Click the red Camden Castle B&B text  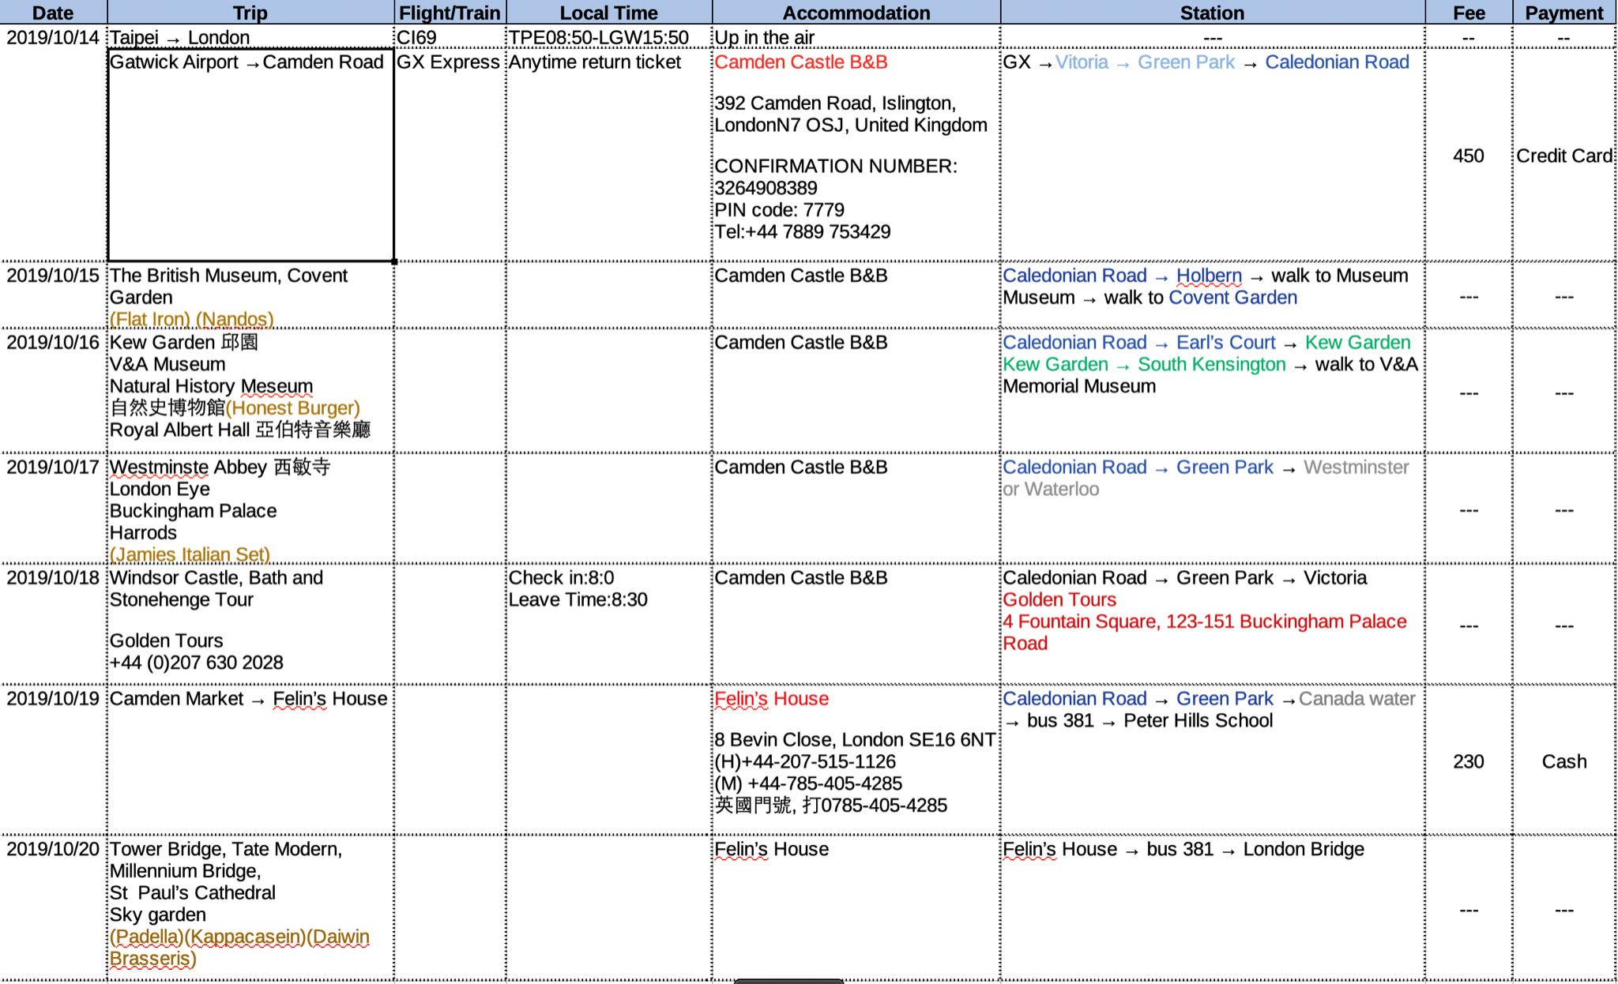pos(801,62)
